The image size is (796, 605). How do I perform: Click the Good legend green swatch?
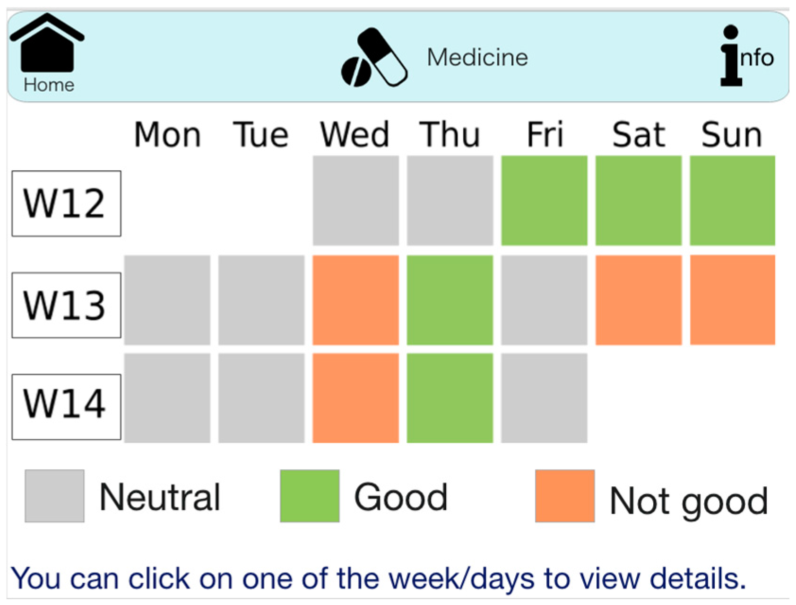310,496
